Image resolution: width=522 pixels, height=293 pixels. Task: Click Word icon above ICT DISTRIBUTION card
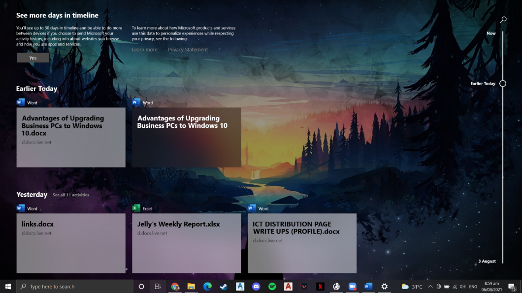pos(252,208)
